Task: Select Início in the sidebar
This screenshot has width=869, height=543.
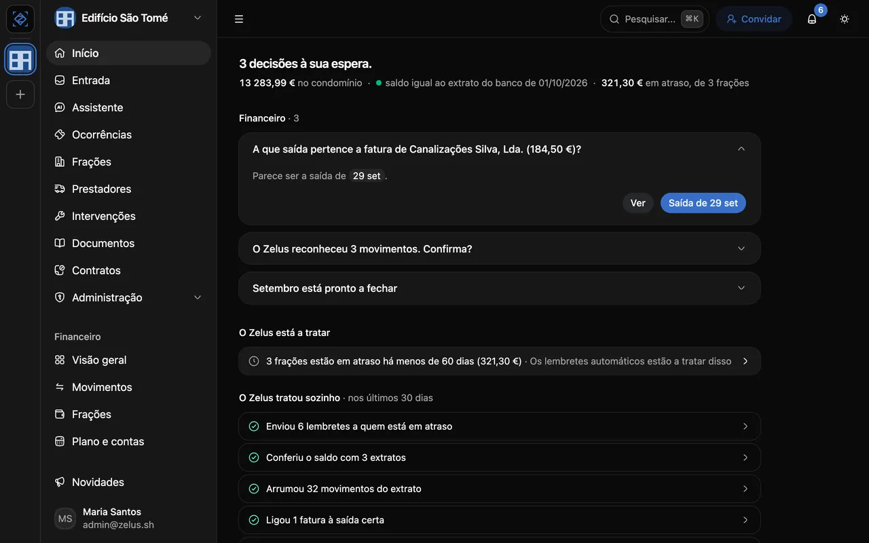Action: pos(128,53)
